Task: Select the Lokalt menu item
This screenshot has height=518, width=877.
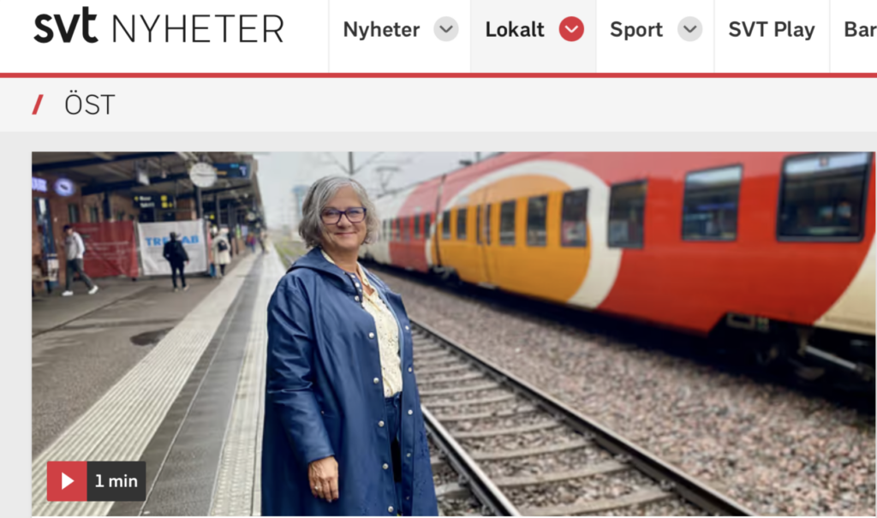Action: click(515, 29)
